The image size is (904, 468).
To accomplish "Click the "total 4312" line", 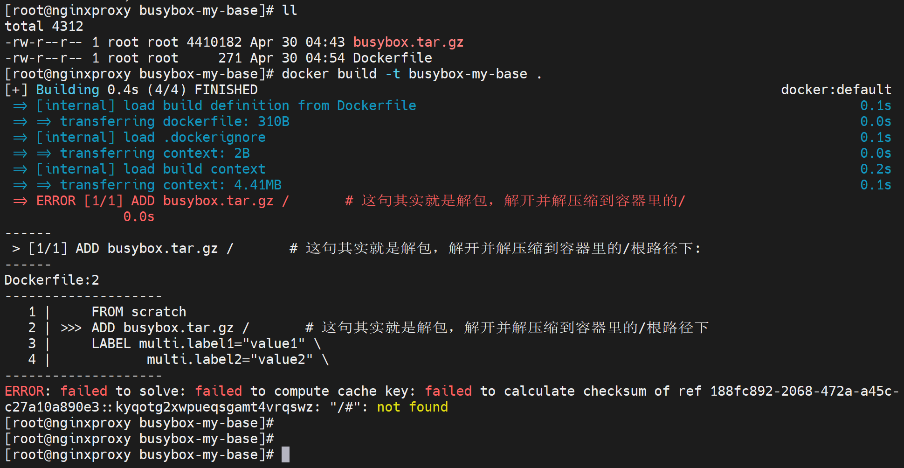I will pyautogui.click(x=44, y=26).
